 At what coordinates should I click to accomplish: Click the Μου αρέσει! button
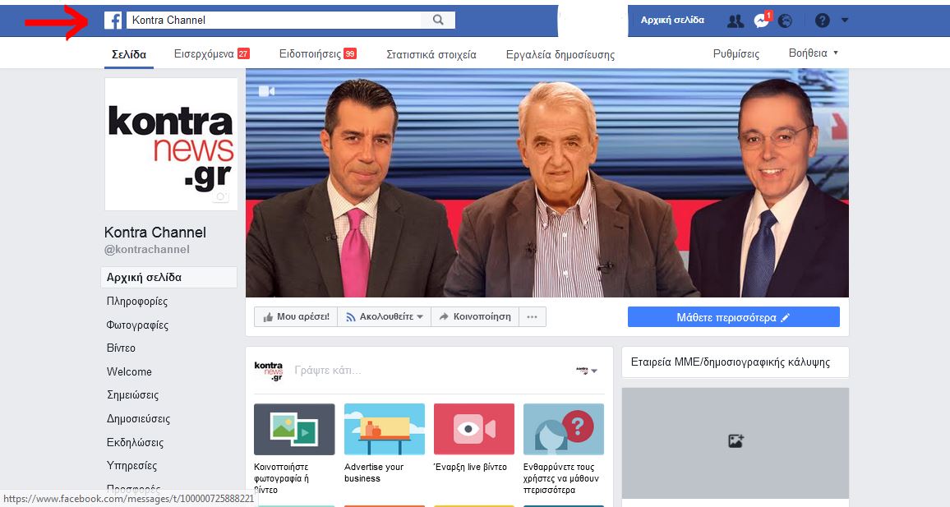click(297, 317)
